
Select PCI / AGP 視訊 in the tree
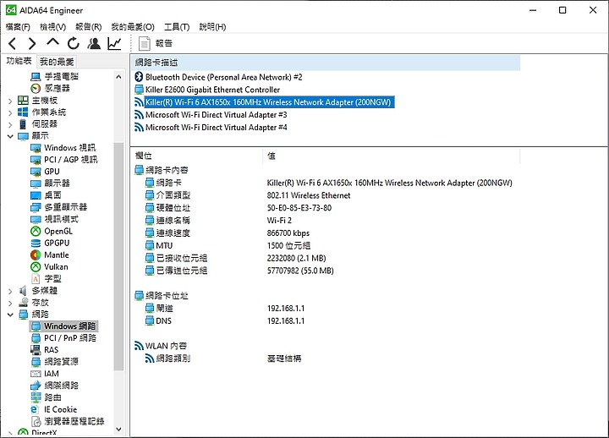click(71, 160)
